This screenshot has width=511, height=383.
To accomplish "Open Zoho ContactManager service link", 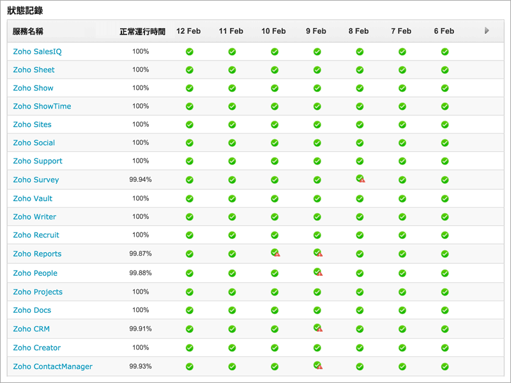I will [53, 366].
